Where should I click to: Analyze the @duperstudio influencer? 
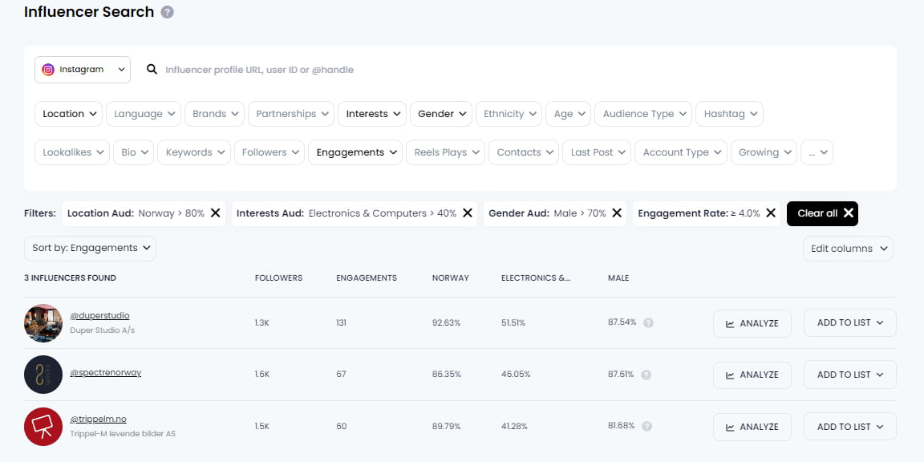pyautogui.click(x=752, y=323)
